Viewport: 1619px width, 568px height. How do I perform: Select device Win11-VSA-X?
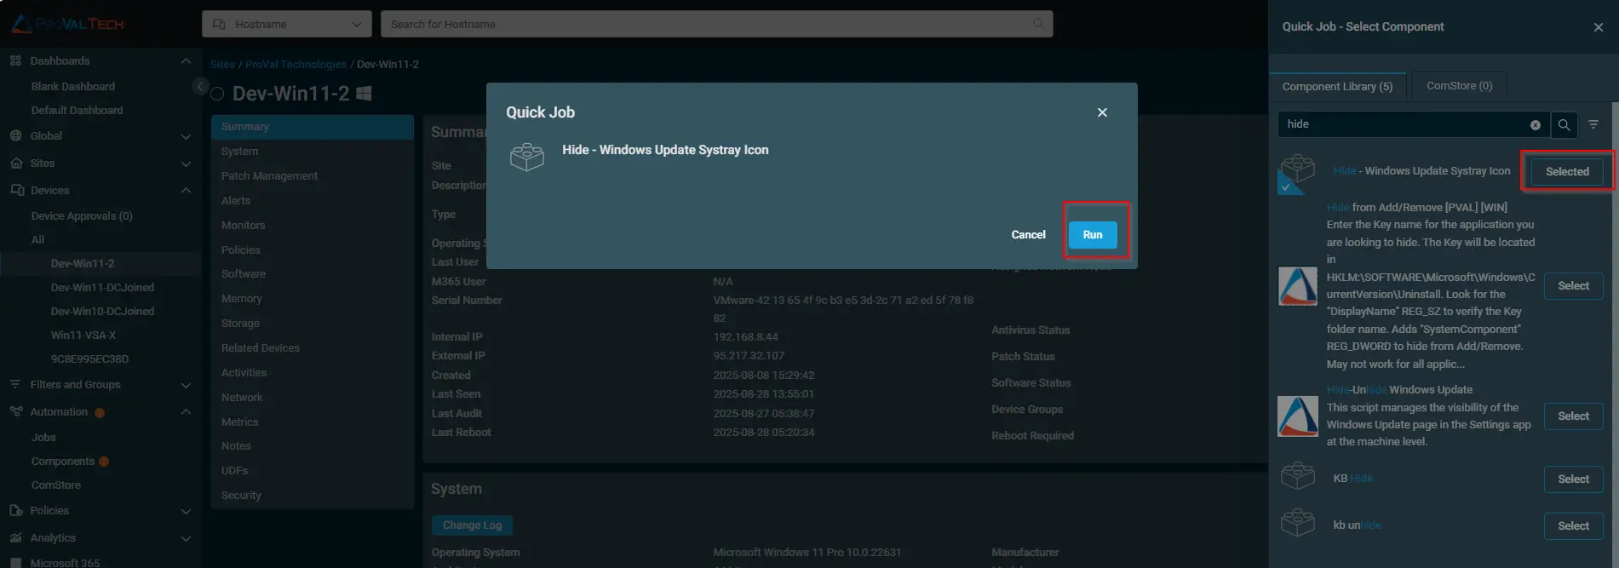pyautogui.click(x=83, y=336)
